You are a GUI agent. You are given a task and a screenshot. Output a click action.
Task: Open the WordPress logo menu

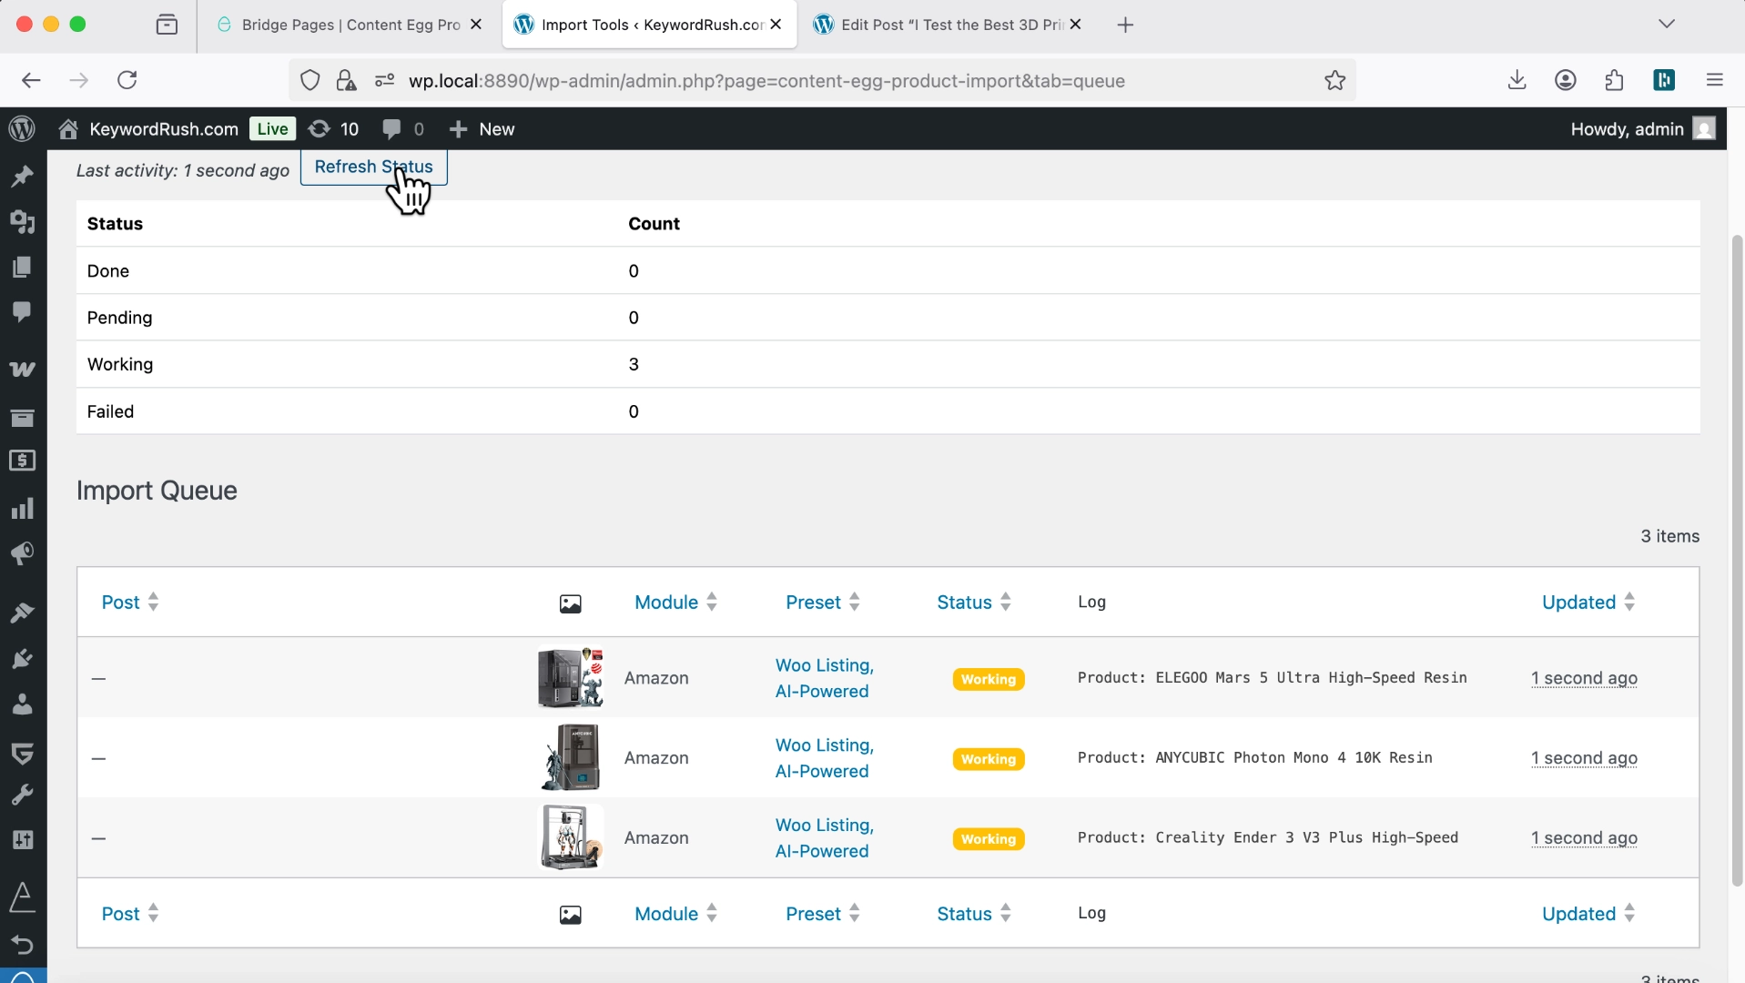click(x=22, y=129)
